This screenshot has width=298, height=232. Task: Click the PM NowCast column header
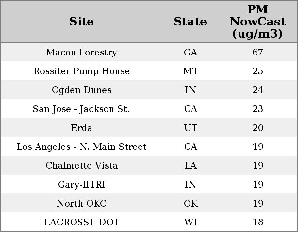[257, 22]
